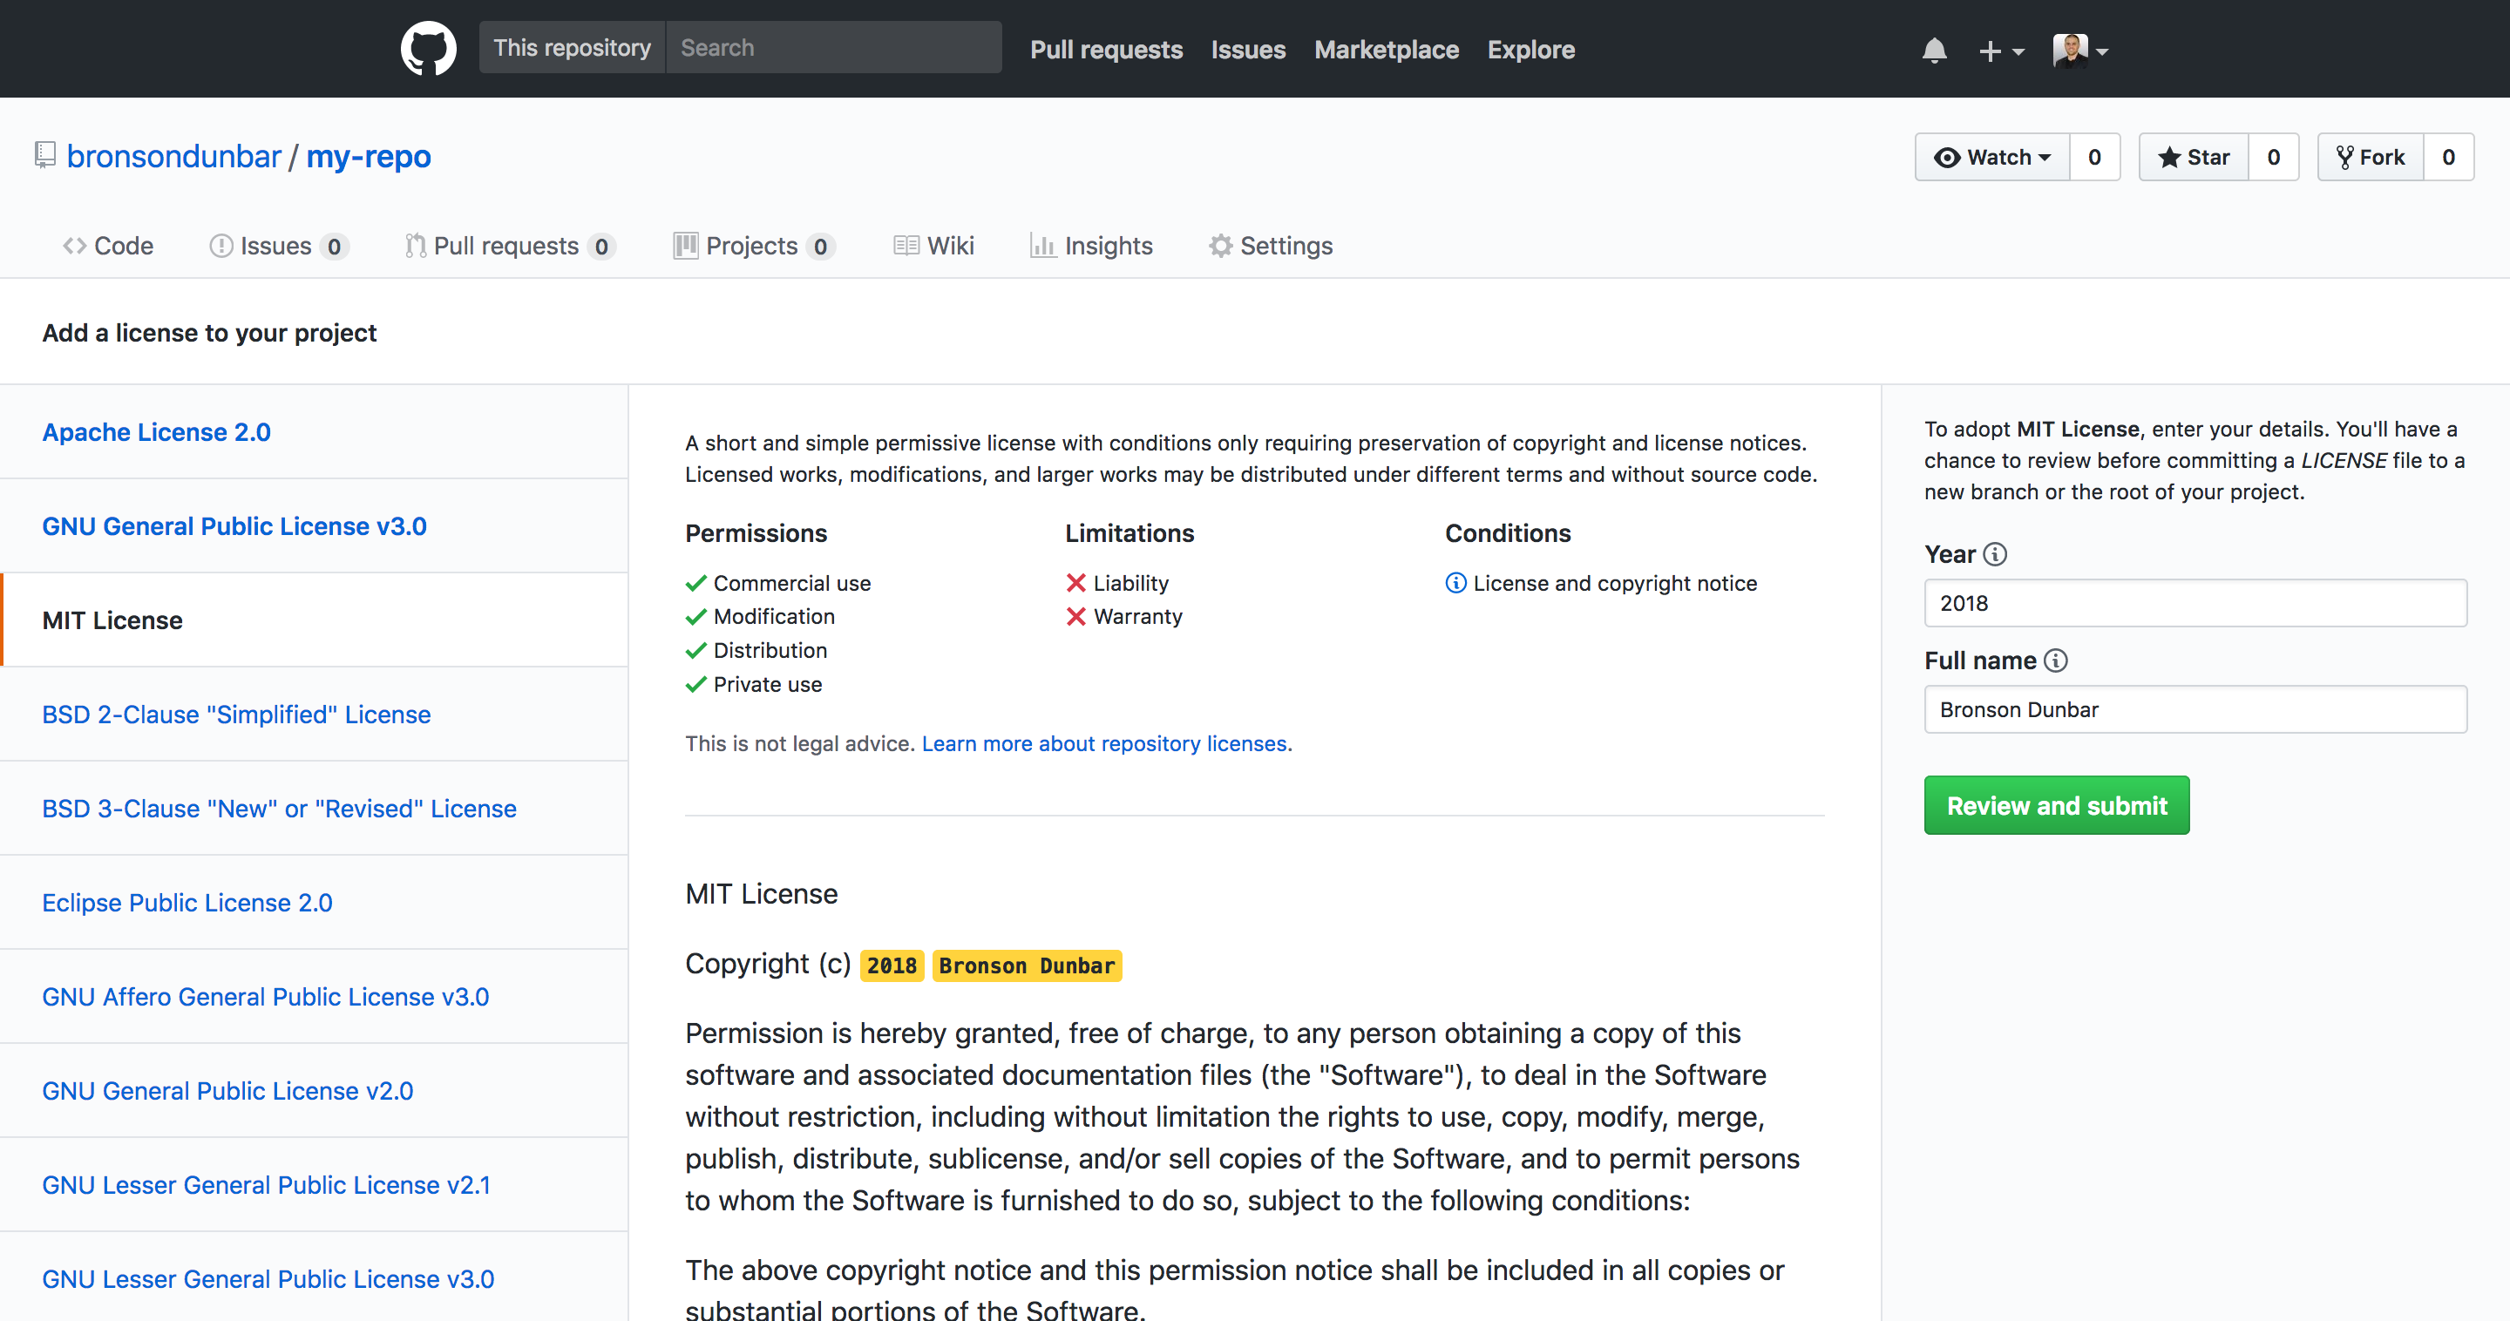Image resolution: width=2510 pixels, height=1321 pixels.
Task: Open the plus create-new dropdown
Action: (2000, 51)
